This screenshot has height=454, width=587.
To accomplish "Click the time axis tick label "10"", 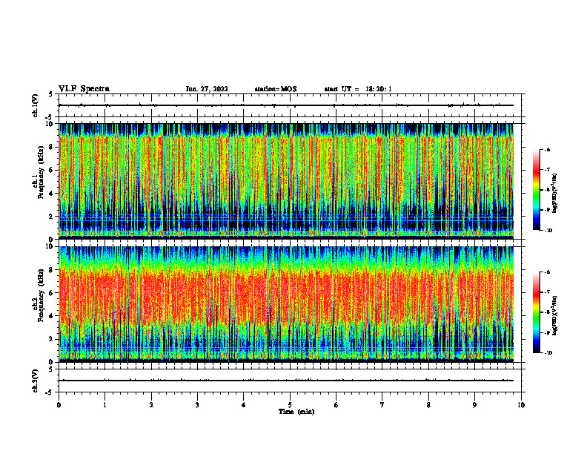I will [x=521, y=405].
